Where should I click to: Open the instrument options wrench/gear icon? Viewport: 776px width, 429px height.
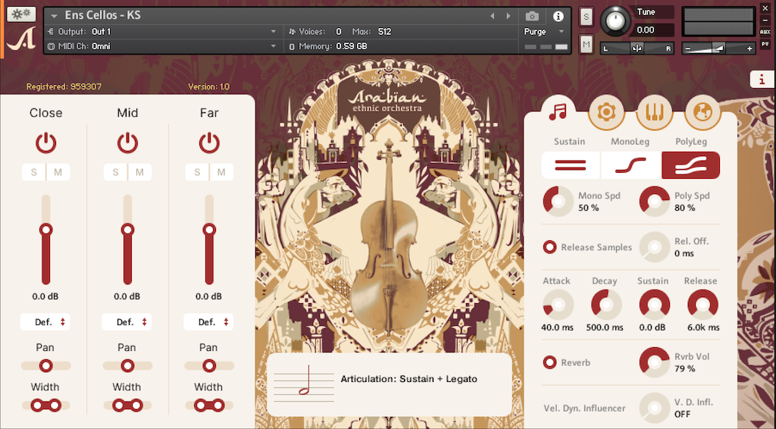pyautogui.click(x=21, y=14)
